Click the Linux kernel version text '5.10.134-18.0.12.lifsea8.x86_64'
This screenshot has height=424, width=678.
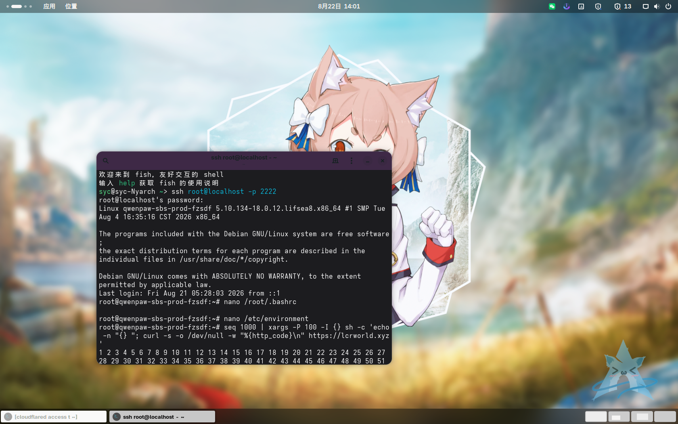tap(278, 208)
